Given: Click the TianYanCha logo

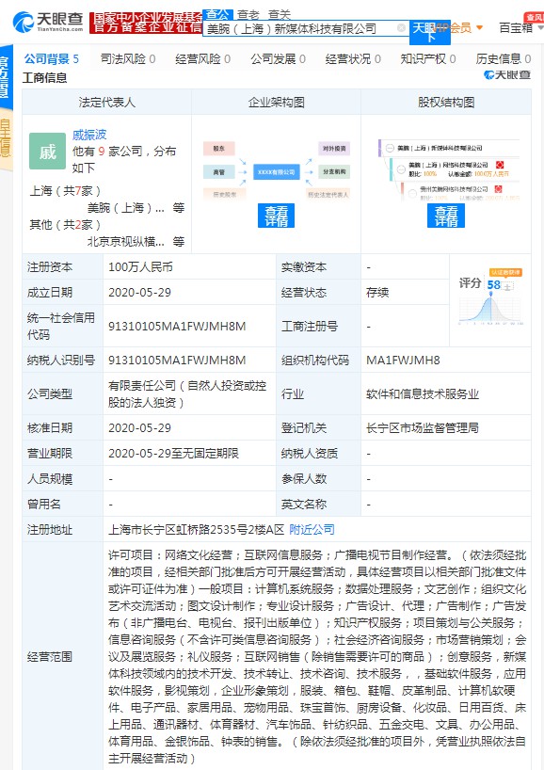Looking at the screenshot, I should pyautogui.click(x=48, y=22).
